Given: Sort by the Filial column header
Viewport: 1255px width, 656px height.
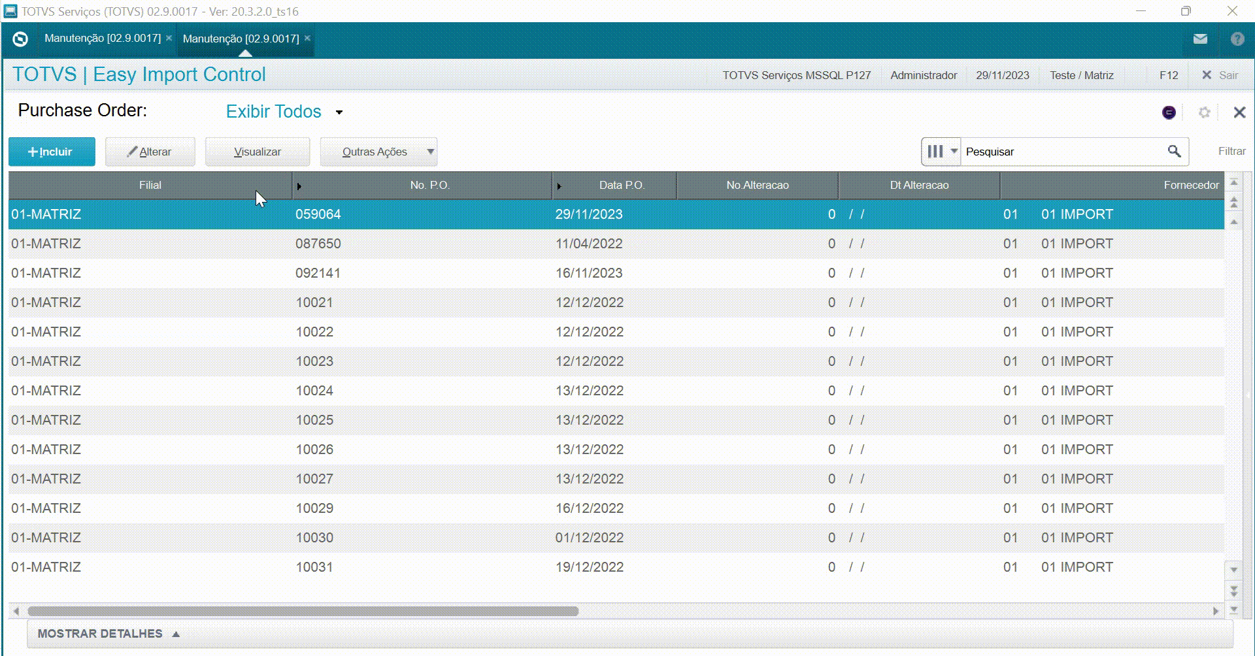Looking at the screenshot, I should click(x=150, y=186).
